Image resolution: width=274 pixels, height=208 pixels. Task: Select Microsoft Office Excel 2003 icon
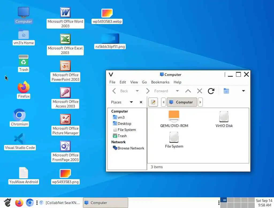(65, 44)
